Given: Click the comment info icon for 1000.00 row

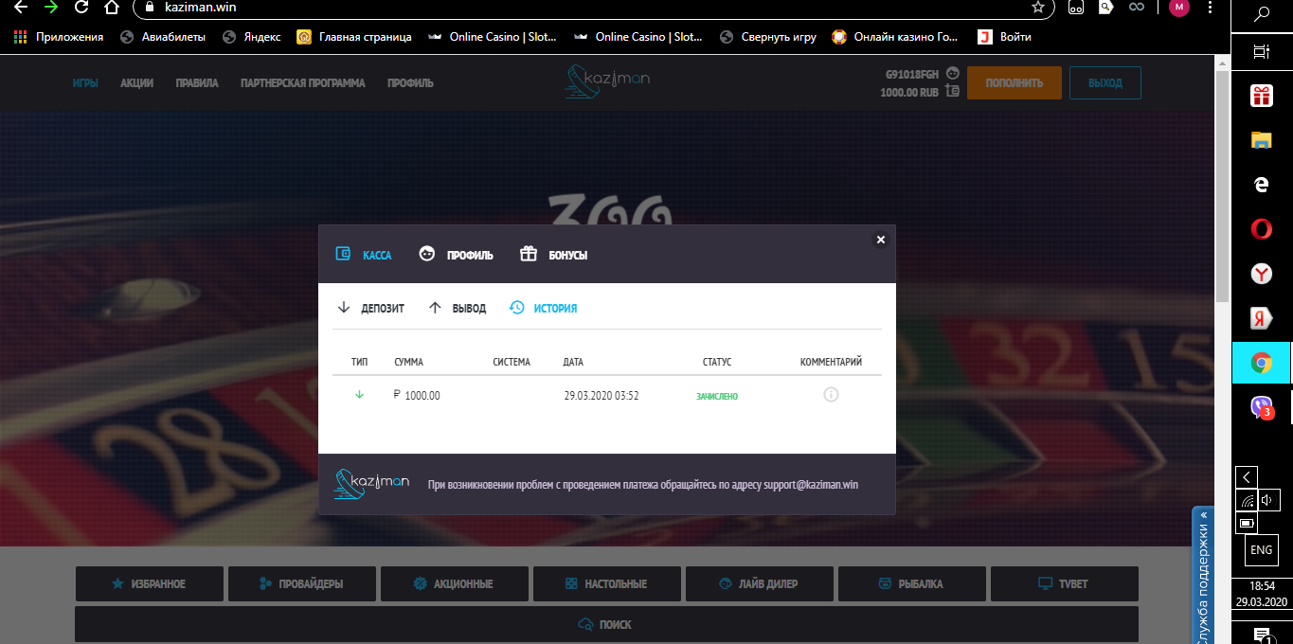Looking at the screenshot, I should [x=831, y=395].
